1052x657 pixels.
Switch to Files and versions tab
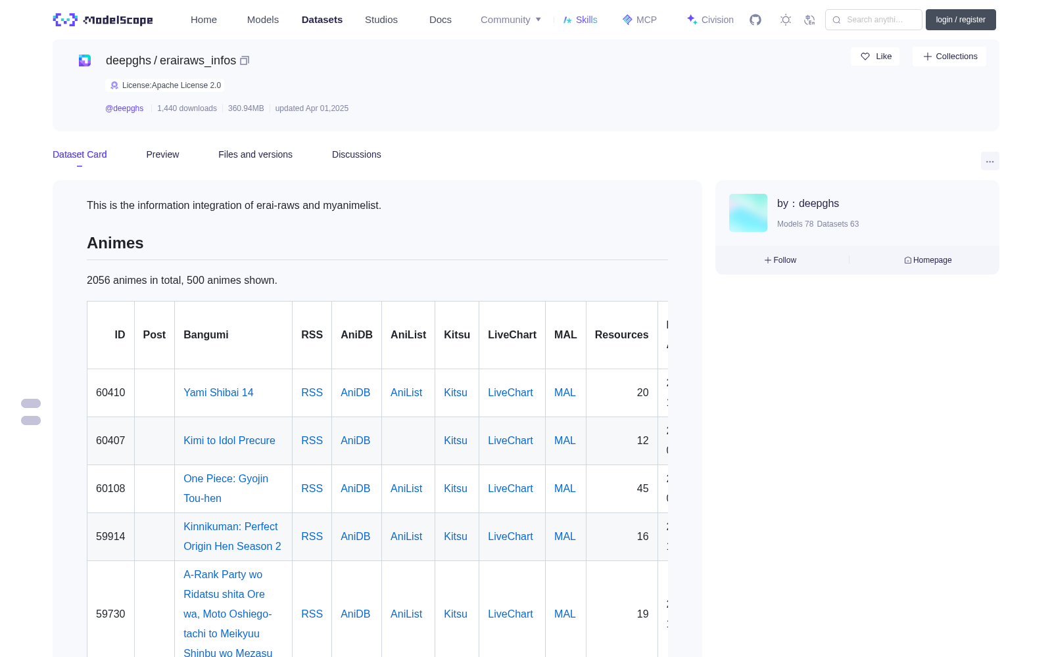coord(255,154)
